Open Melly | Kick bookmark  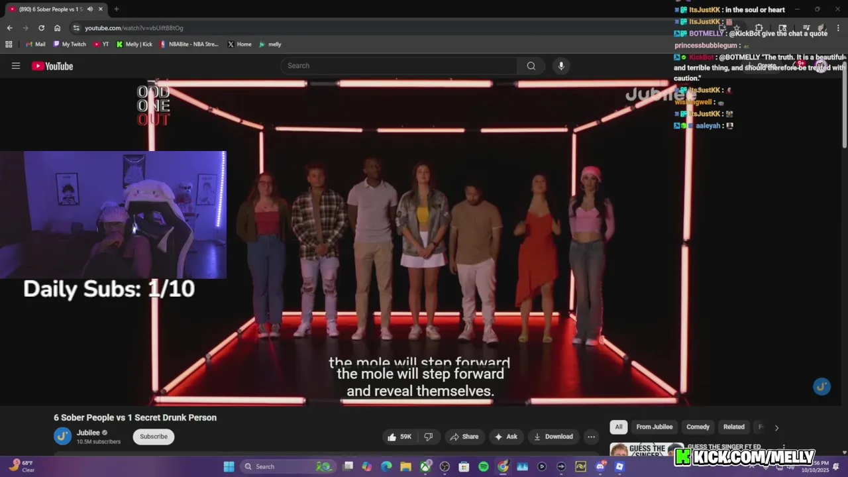point(134,44)
